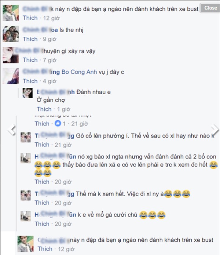Open avatar beside 'k e về mổ gà' comment

[26, 216]
